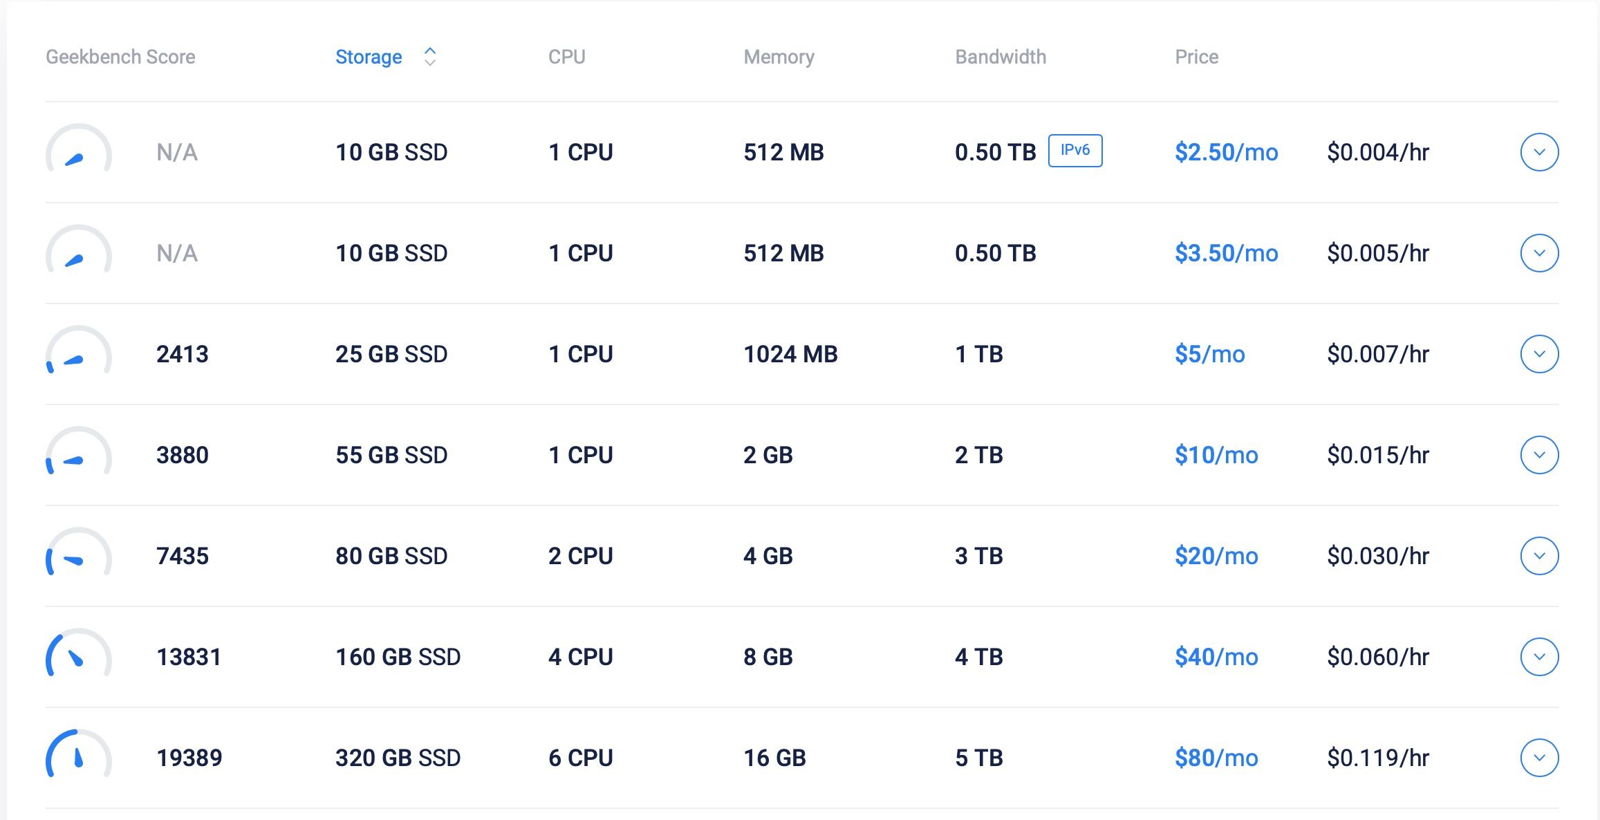Expand the $80/mo plan row

click(1539, 758)
